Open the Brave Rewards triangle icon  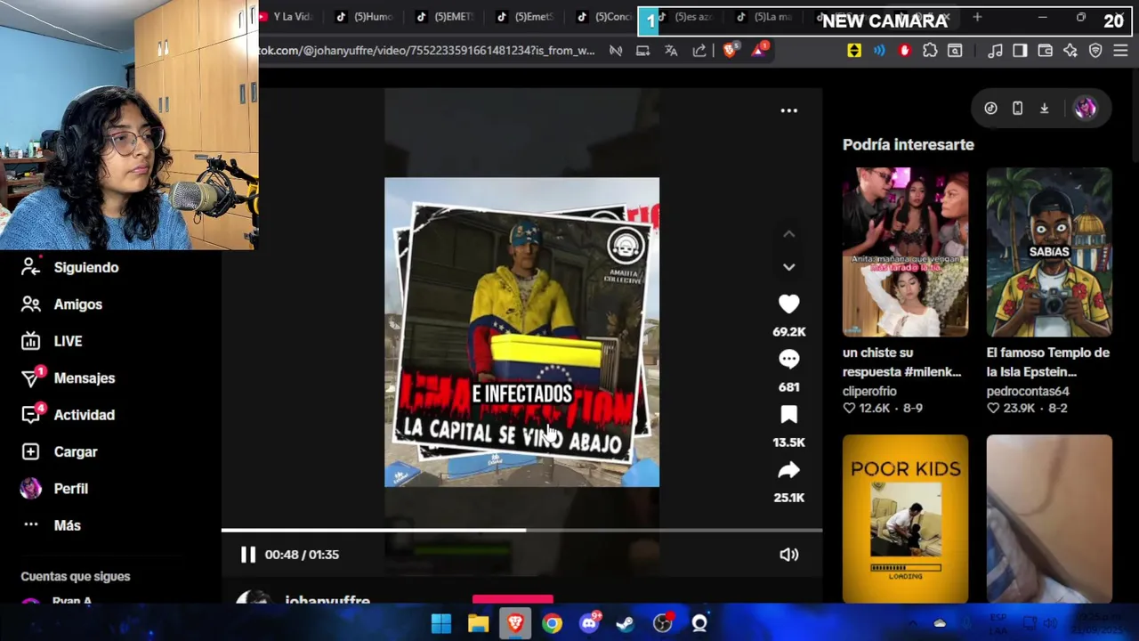[759, 51]
